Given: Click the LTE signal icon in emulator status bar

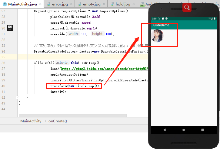Looking at the screenshot, I should coord(210,19).
